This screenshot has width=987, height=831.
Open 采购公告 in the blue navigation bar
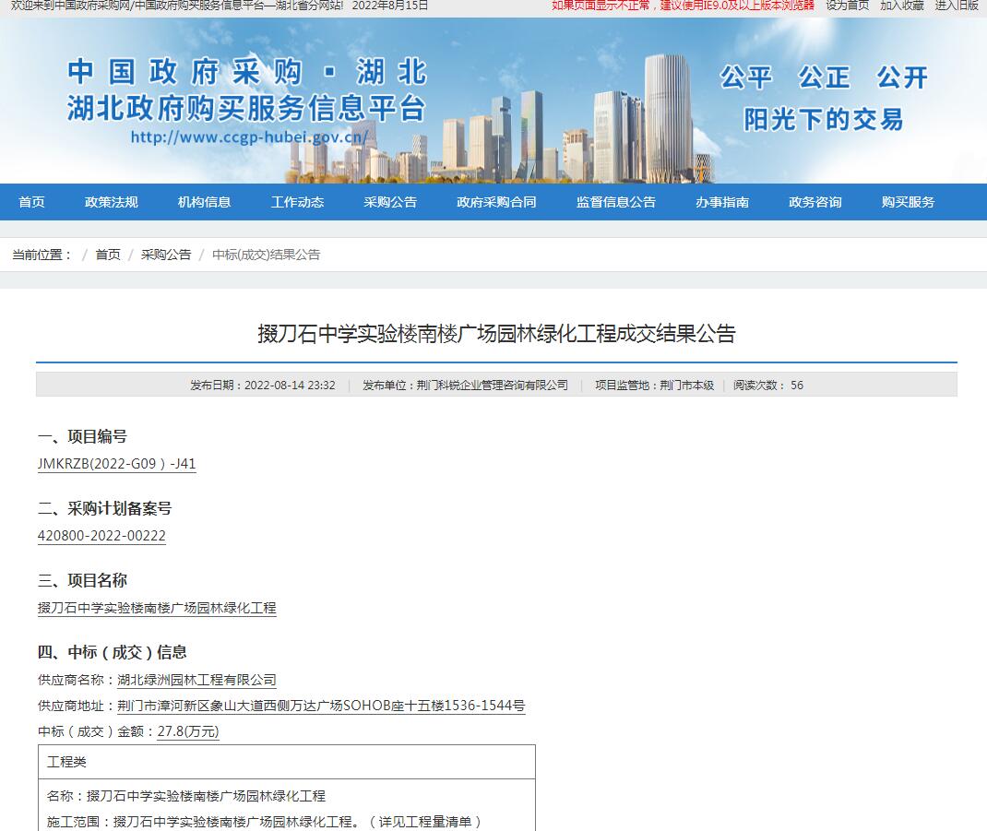(390, 202)
